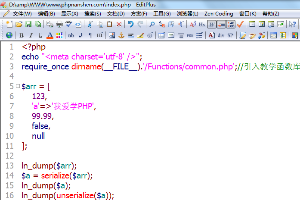Screen dimensions: 300x200
Task: Toggle full screen view icon
Action: click(281, 24)
